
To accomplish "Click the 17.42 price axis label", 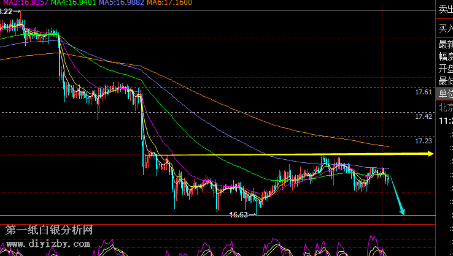I will click(423, 116).
